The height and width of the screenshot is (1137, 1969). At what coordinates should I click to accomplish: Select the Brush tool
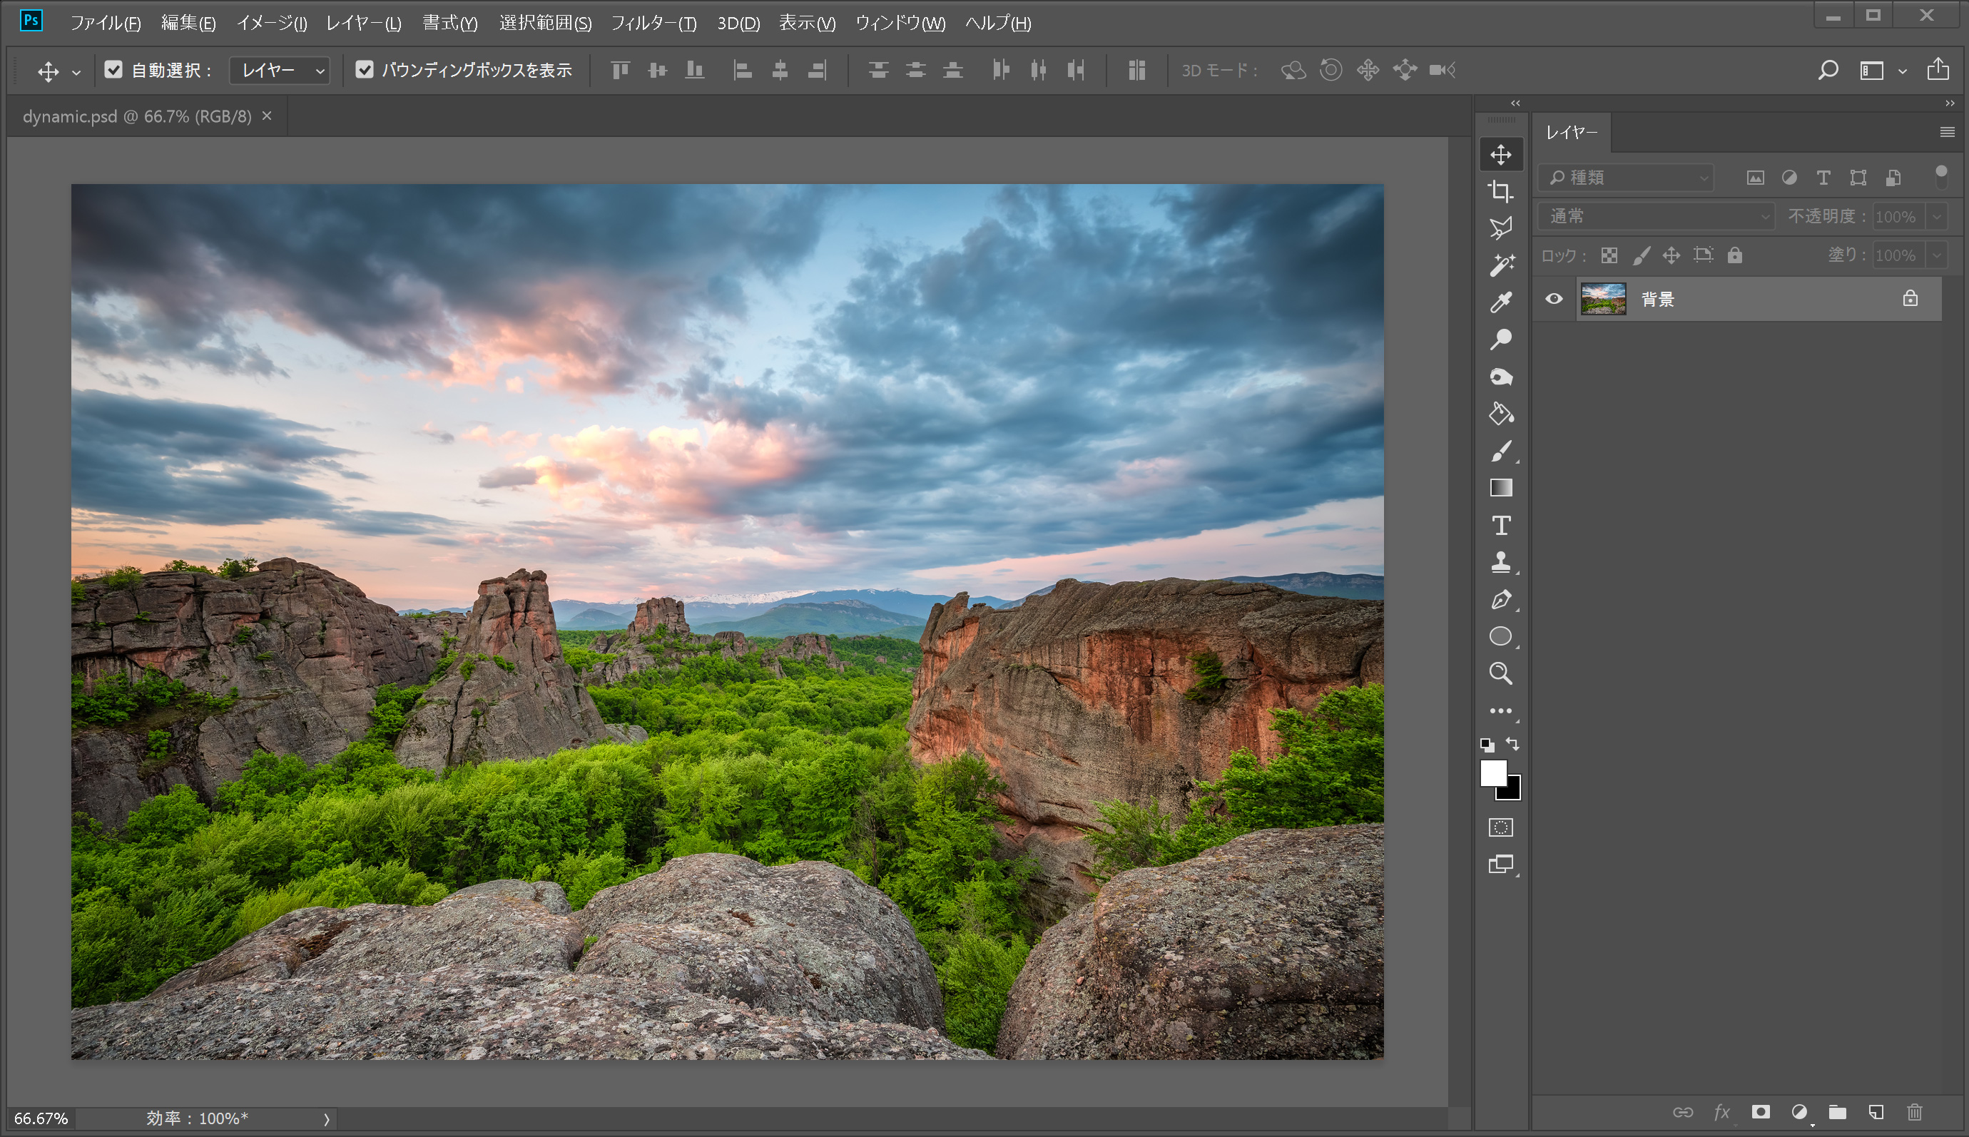tap(1500, 452)
